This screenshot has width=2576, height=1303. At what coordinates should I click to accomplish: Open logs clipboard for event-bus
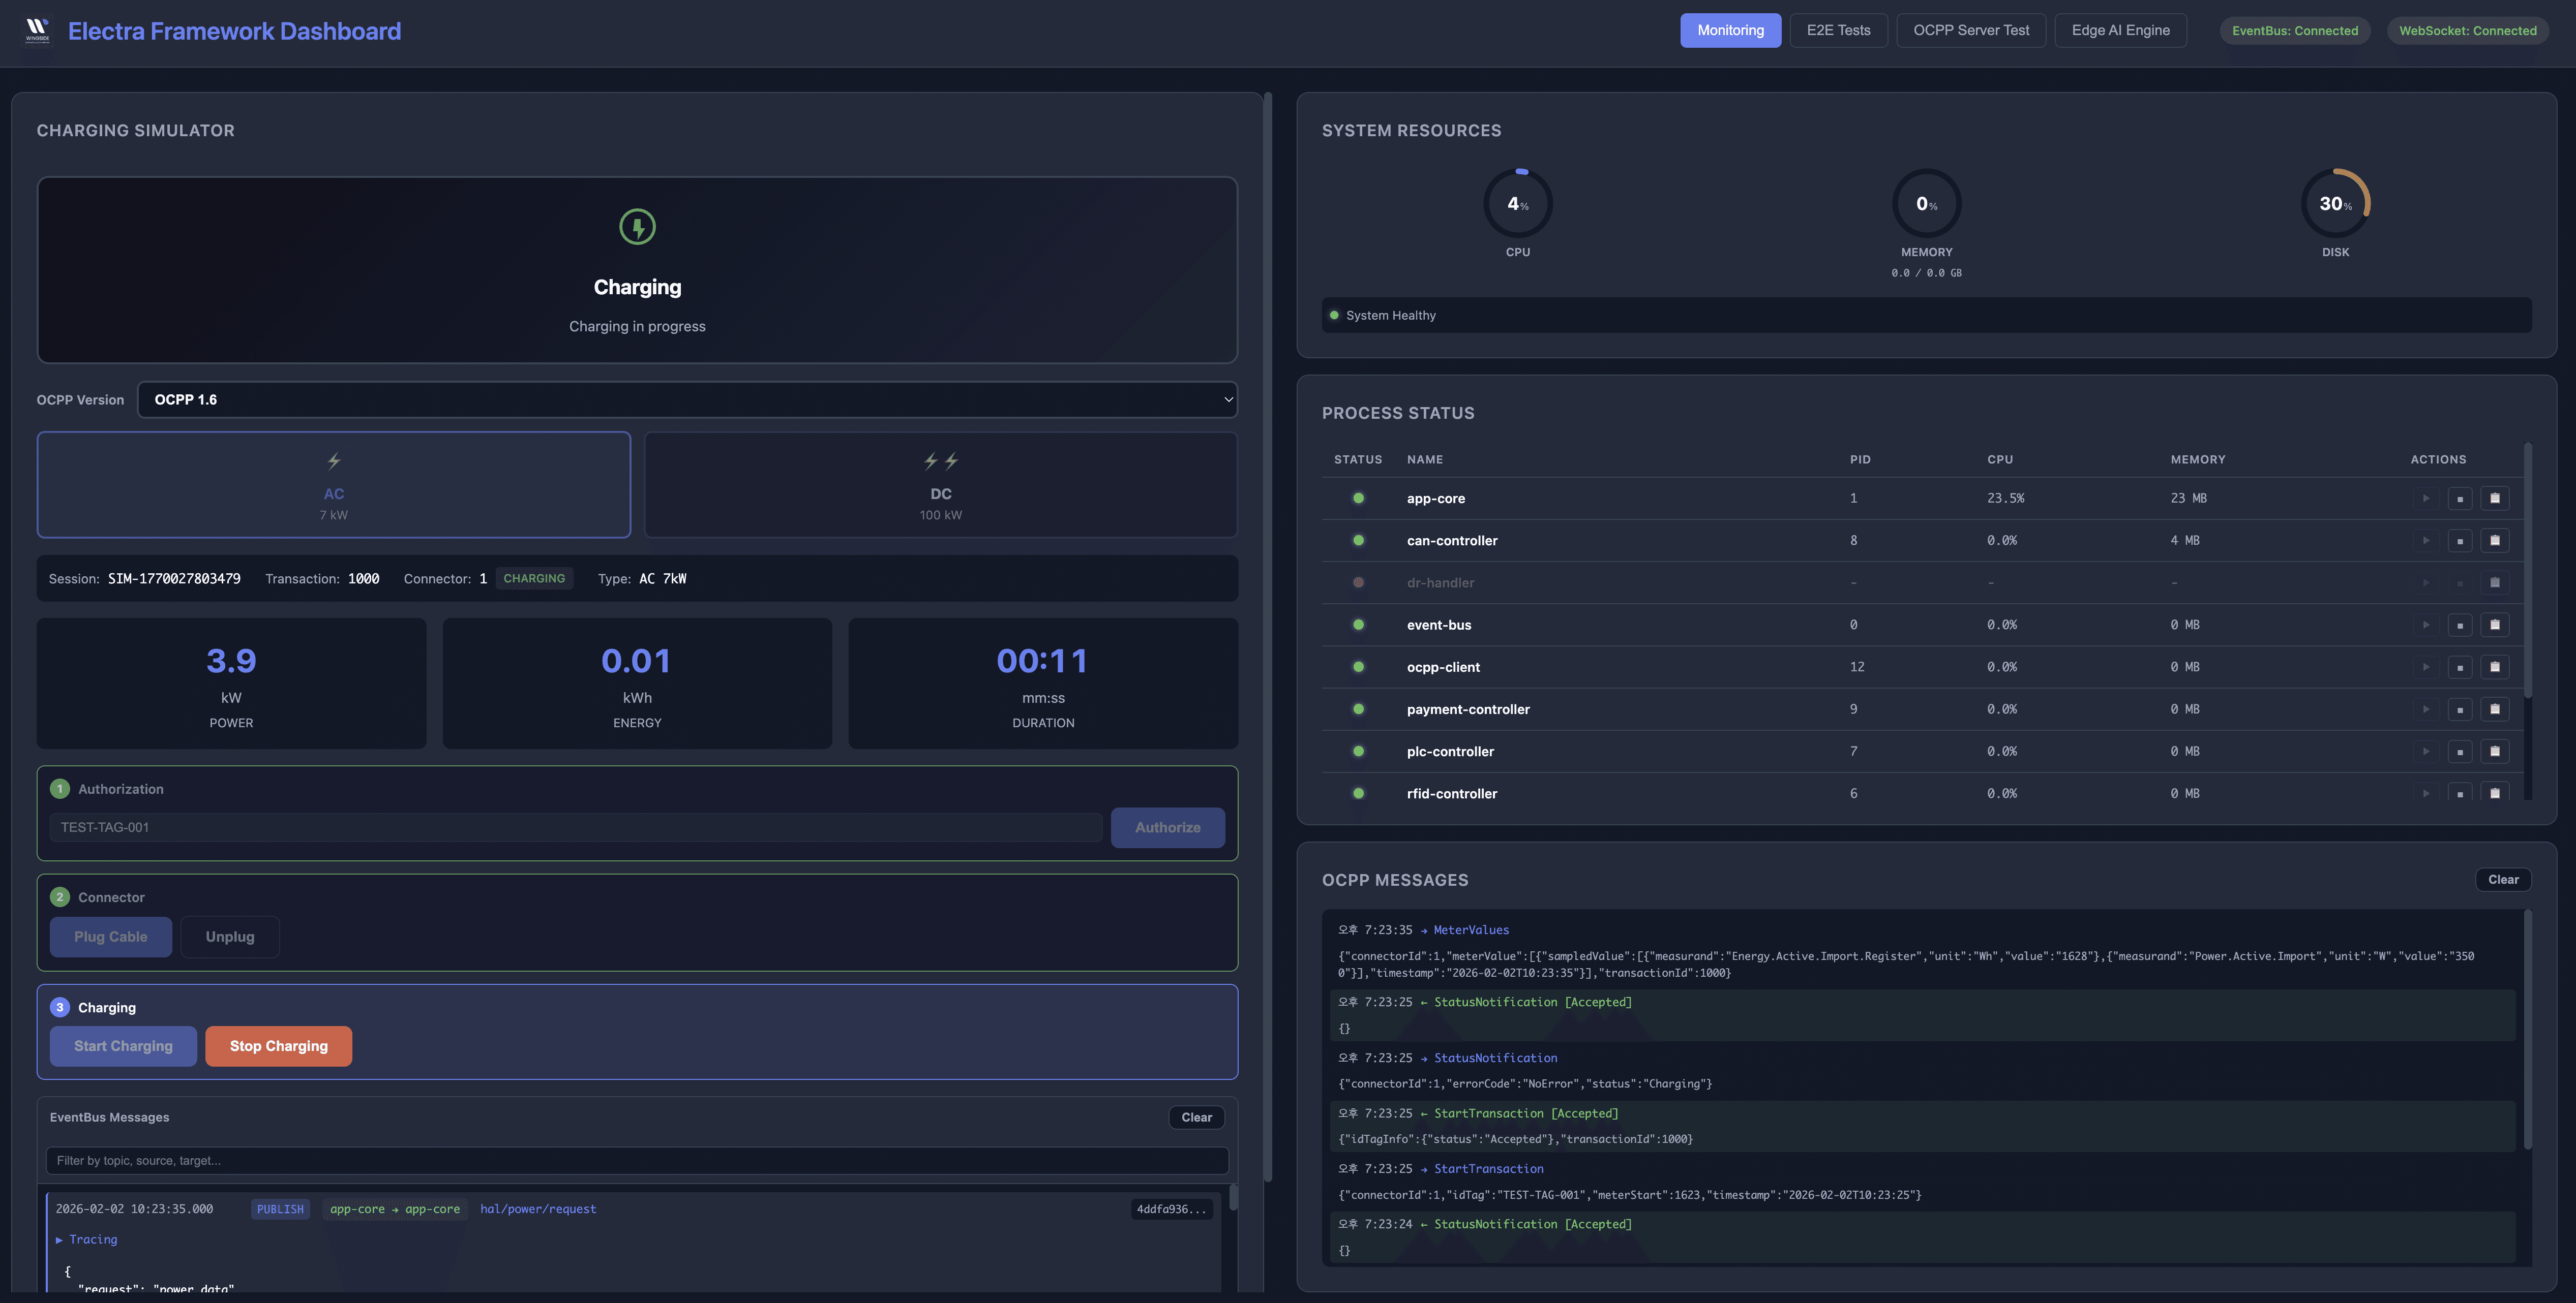(2494, 626)
